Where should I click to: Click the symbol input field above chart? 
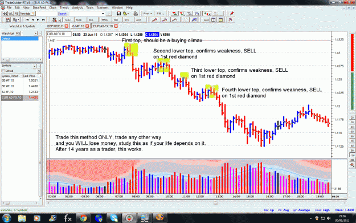pyautogui.click(x=59, y=34)
